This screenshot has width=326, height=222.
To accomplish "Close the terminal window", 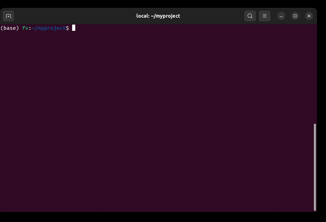I will (309, 16).
